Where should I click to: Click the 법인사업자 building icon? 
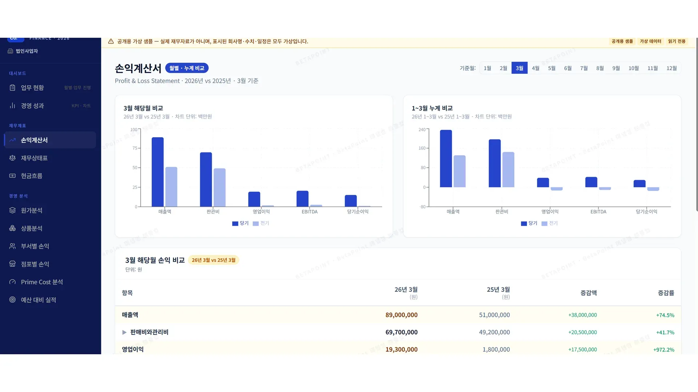tap(10, 51)
